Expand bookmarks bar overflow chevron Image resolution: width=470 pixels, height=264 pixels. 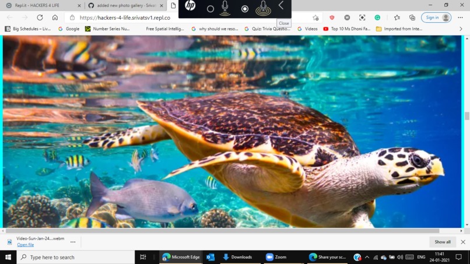click(461, 29)
